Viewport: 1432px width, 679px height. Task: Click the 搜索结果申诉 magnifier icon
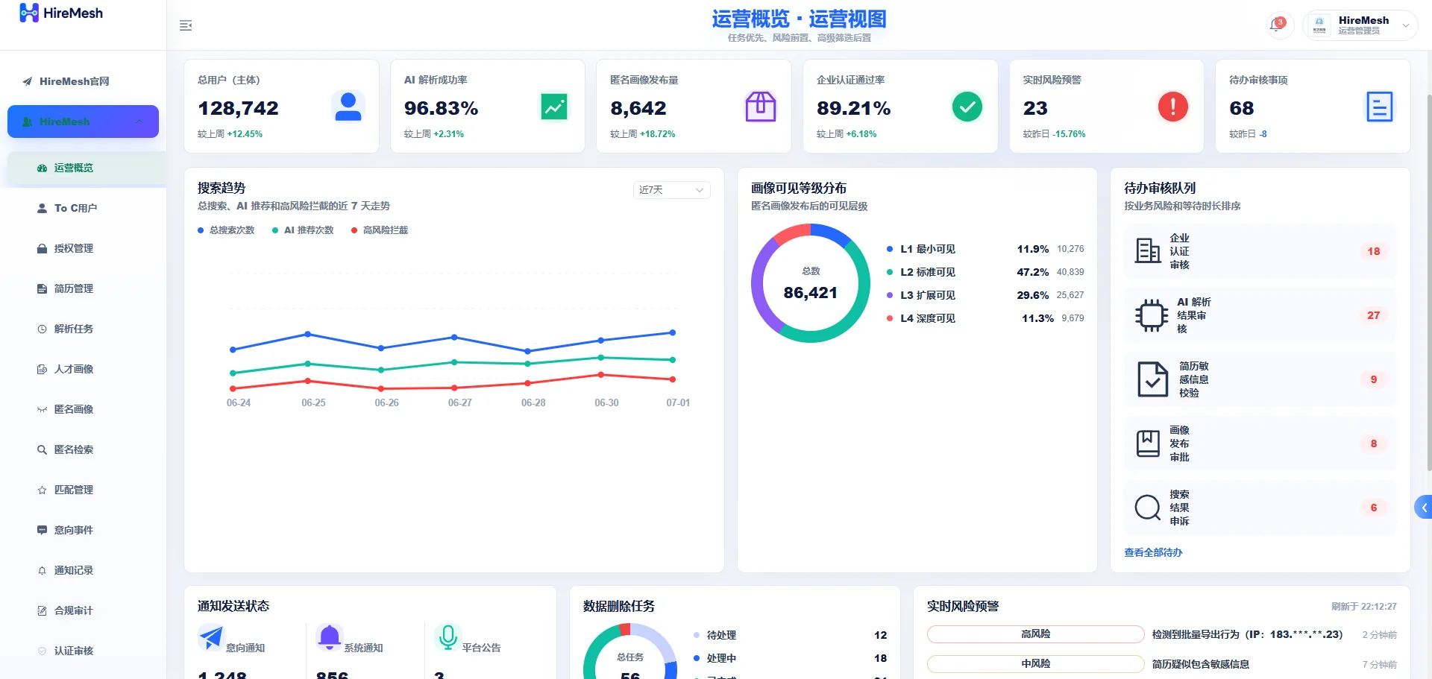[x=1148, y=508]
